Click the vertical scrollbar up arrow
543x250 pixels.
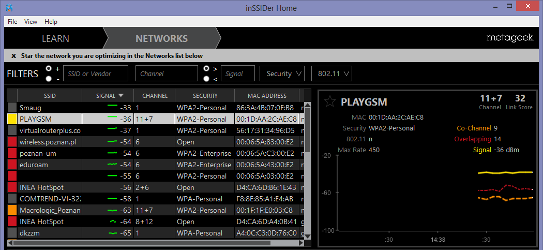[307, 105]
